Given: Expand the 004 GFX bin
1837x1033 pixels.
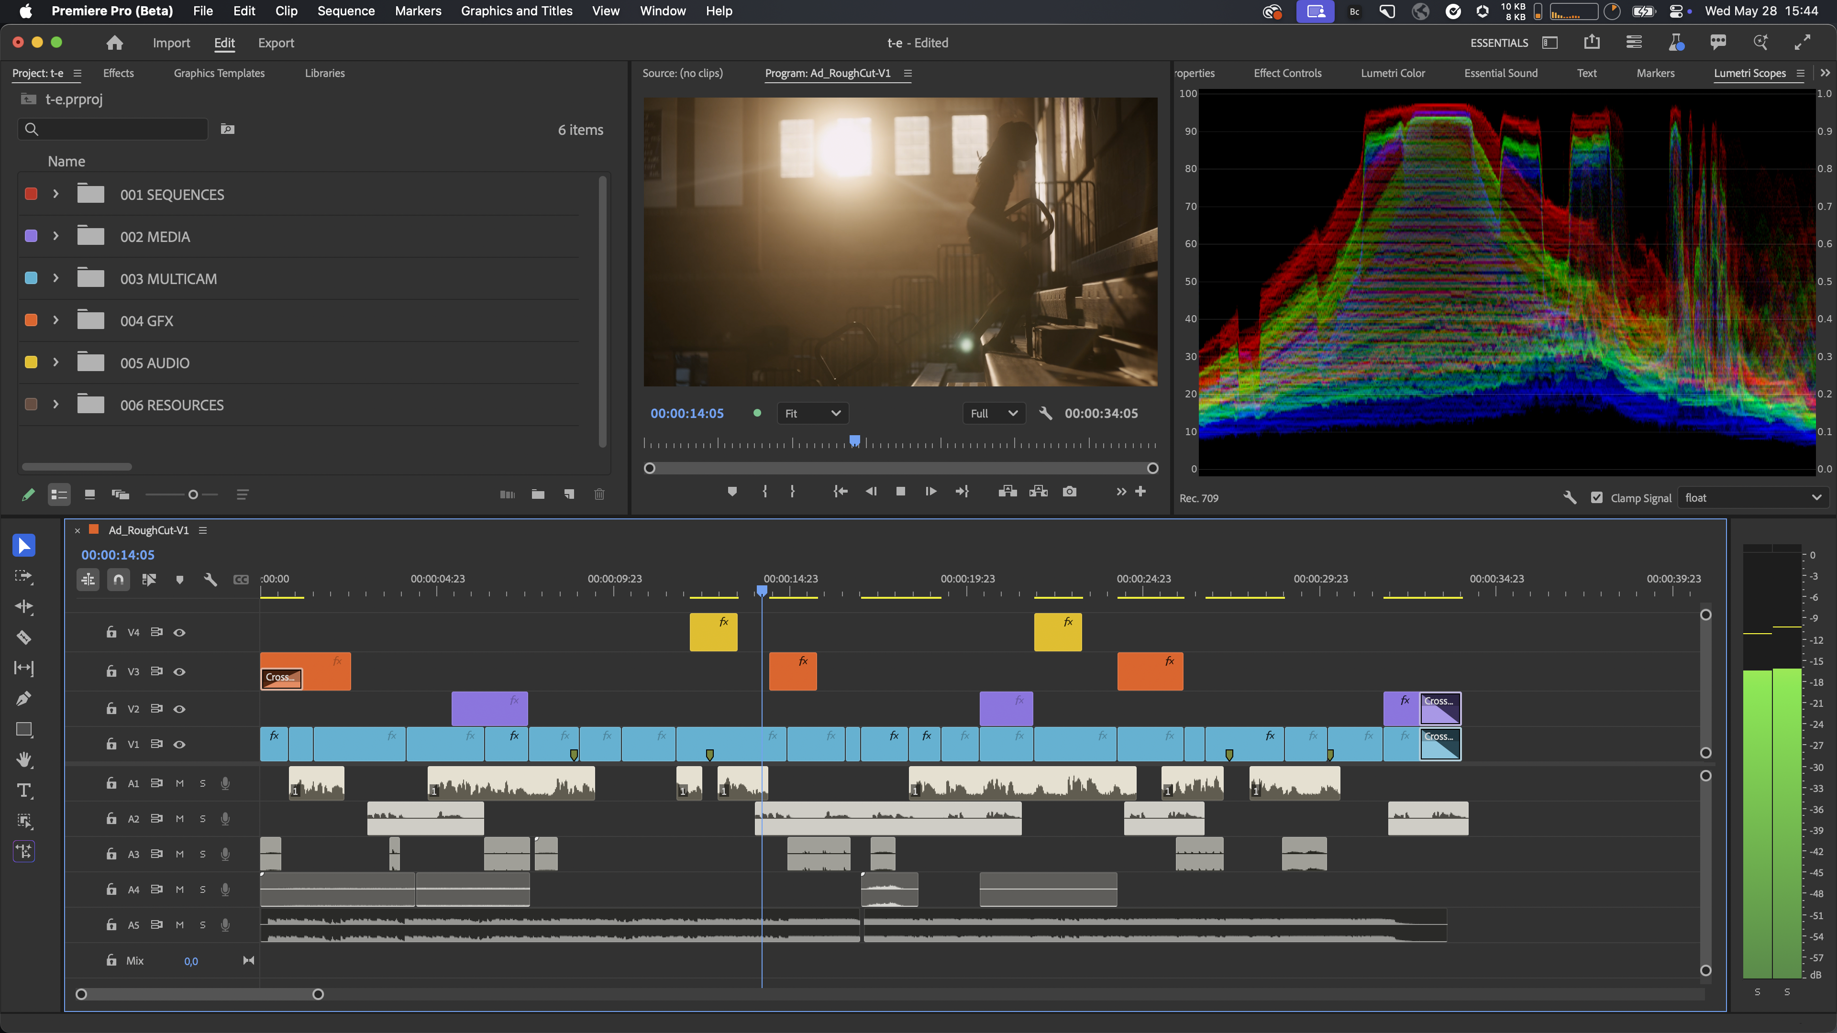Looking at the screenshot, I should pos(55,320).
